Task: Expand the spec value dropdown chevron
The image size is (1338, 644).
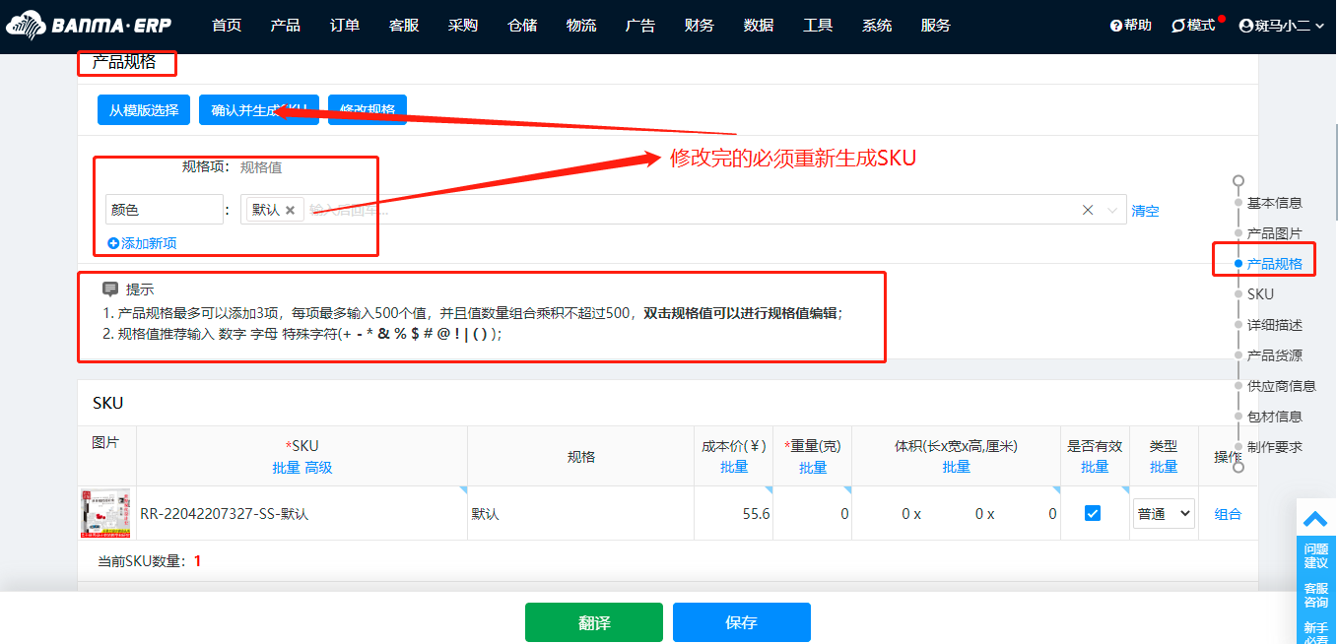Action: coord(1112,210)
